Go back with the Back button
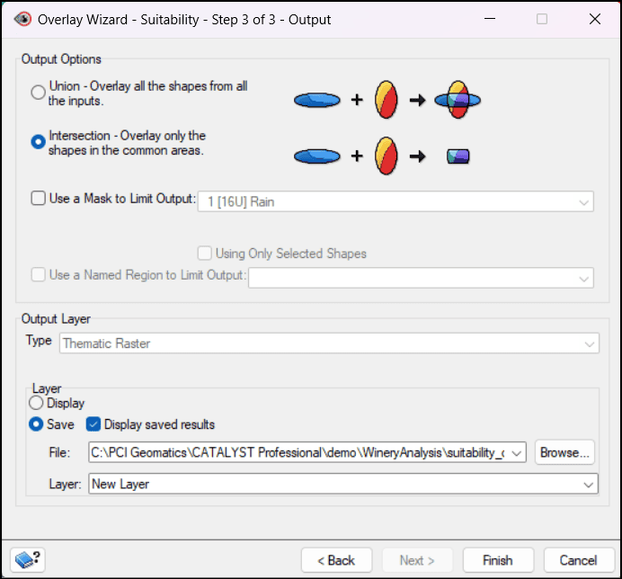622x579 pixels. click(336, 560)
